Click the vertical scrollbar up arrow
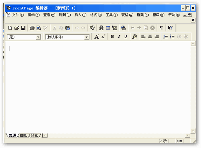 [x=193, y=44]
